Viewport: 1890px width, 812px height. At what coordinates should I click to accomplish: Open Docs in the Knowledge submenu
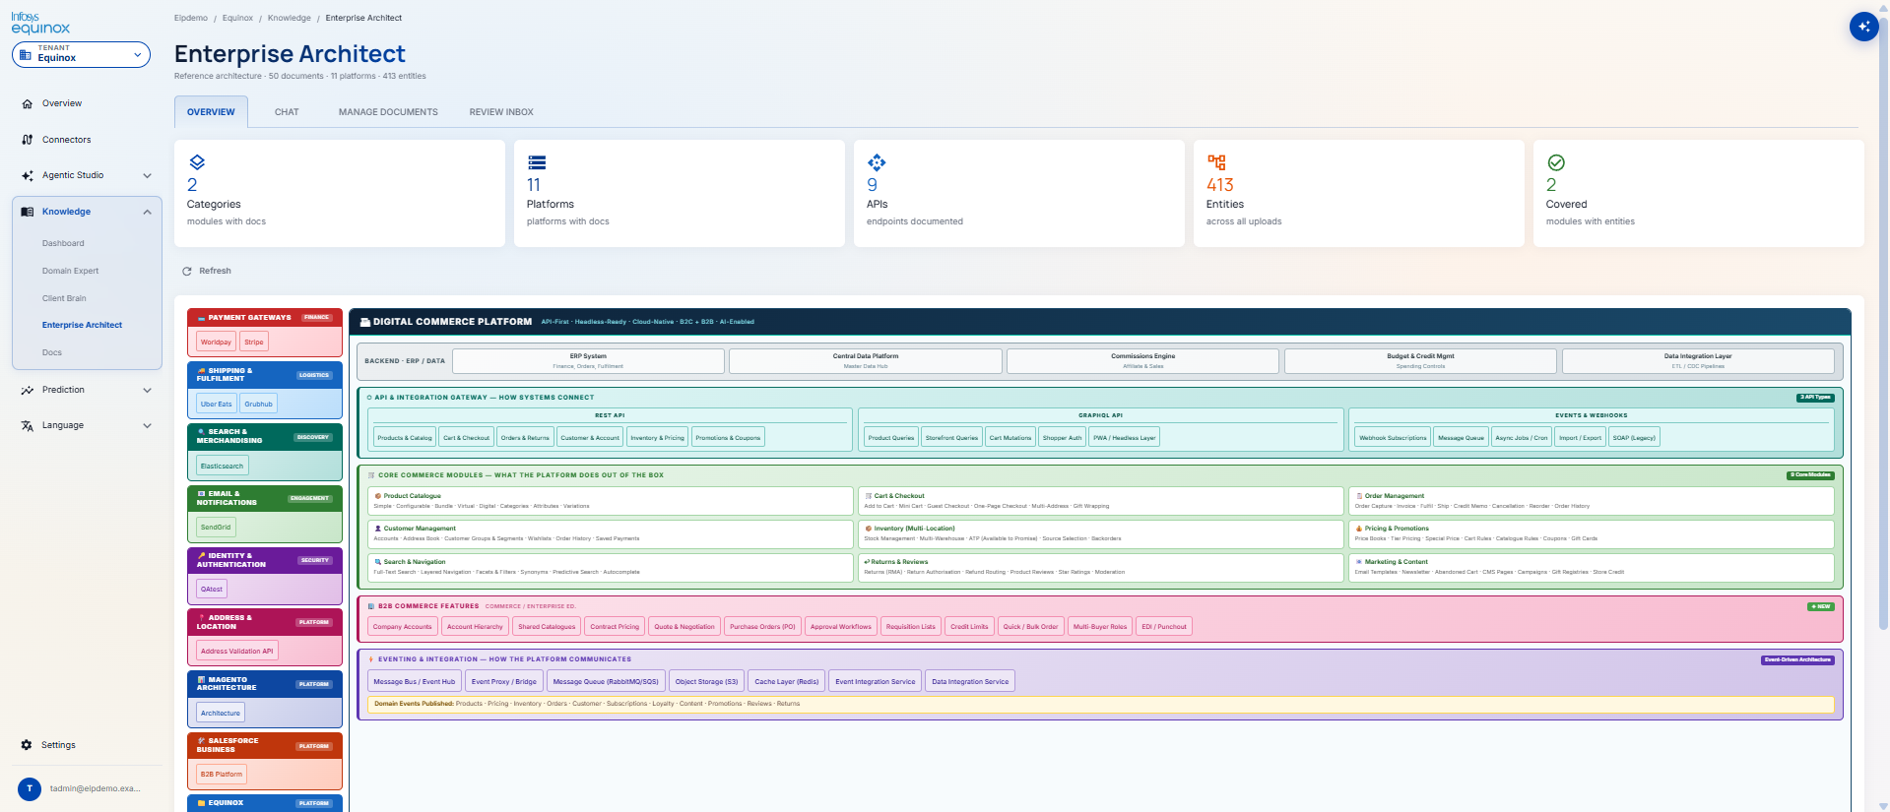point(51,352)
